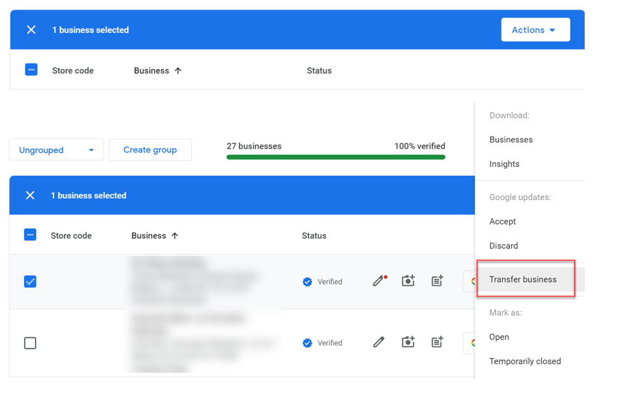Click the edit pencil icon on the second row
This screenshot has width=619, height=402.
[x=378, y=342]
